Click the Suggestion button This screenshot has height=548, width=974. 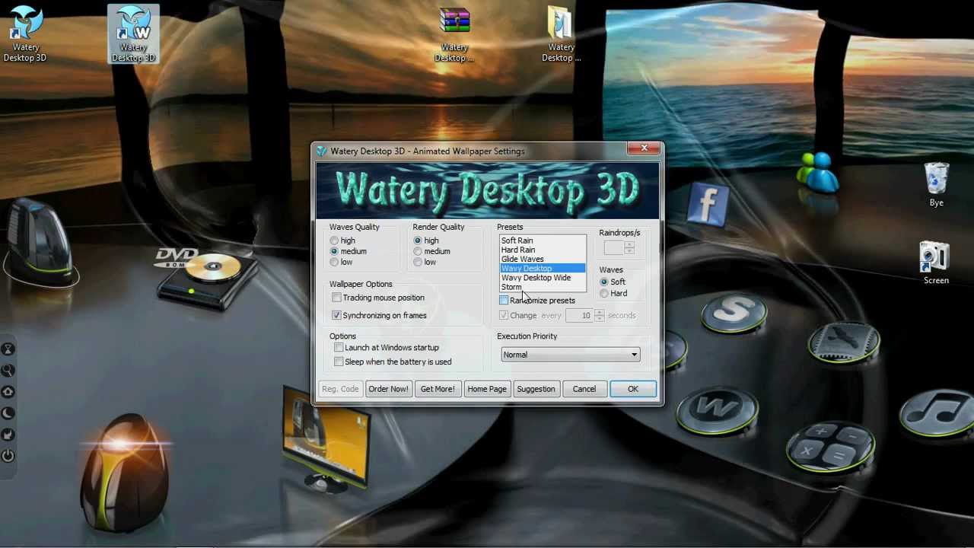click(536, 389)
